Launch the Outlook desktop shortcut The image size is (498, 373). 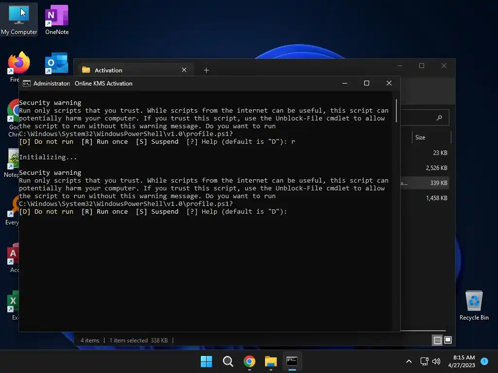[x=56, y=63]
